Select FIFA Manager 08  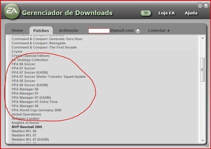[x=25, y=106]
